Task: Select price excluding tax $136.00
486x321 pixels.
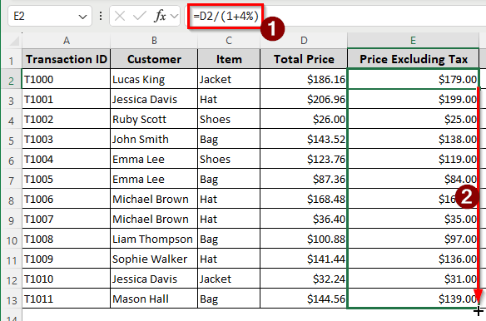Action: [x=413, y=259]
